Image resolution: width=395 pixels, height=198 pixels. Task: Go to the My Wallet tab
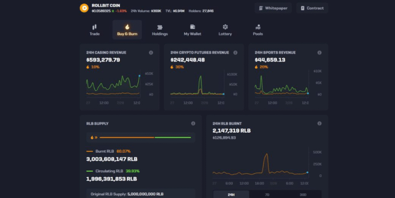click(x=192, y=30)
